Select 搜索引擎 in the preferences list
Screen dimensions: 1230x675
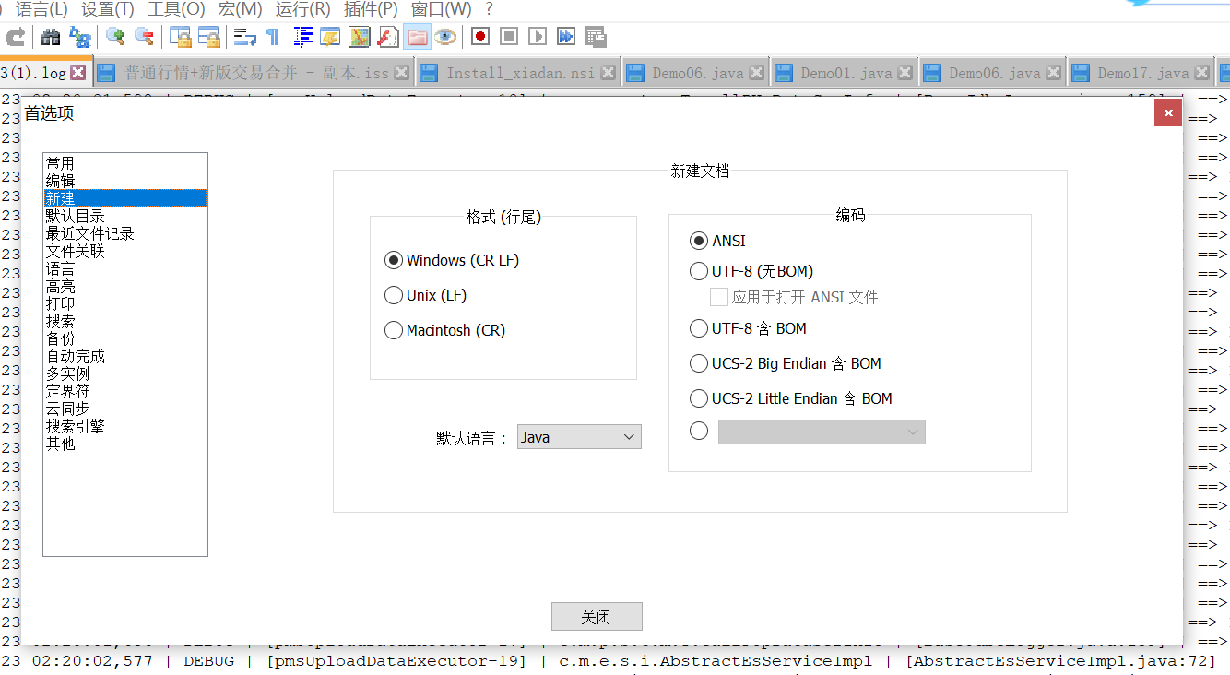[x=125, y=426]
